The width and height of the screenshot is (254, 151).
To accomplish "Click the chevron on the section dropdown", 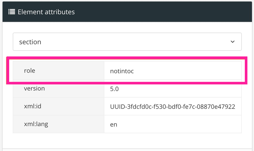I will click(232, 42).
